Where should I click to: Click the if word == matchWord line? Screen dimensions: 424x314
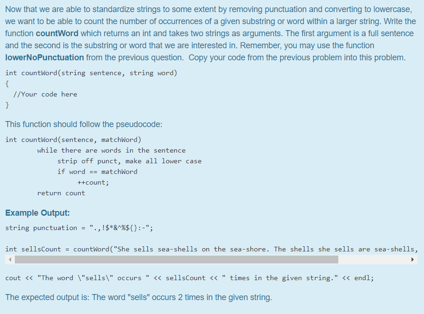97,172
